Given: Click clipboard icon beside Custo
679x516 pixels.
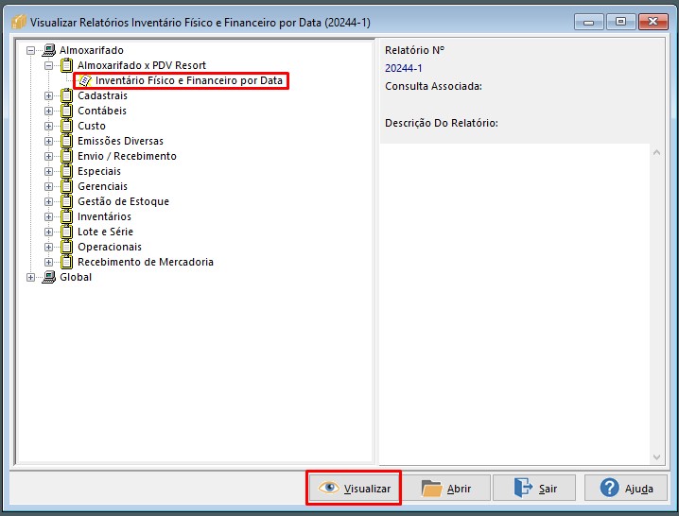Looking at the screenshot, I should click(66, 126).
